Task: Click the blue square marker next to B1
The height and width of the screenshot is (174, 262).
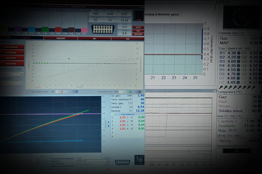Action: click(x=239, y=53)
